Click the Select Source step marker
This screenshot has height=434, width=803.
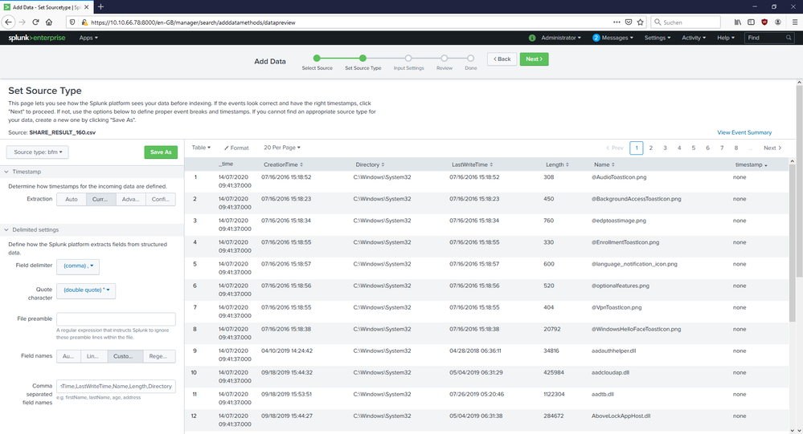point(317,59)
